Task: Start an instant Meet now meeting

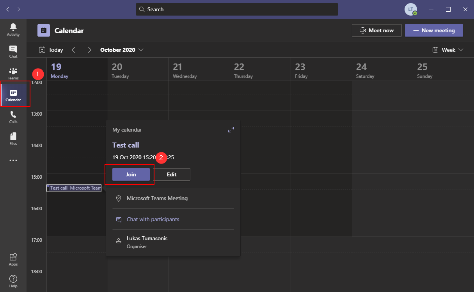Action: pos(376,30)
